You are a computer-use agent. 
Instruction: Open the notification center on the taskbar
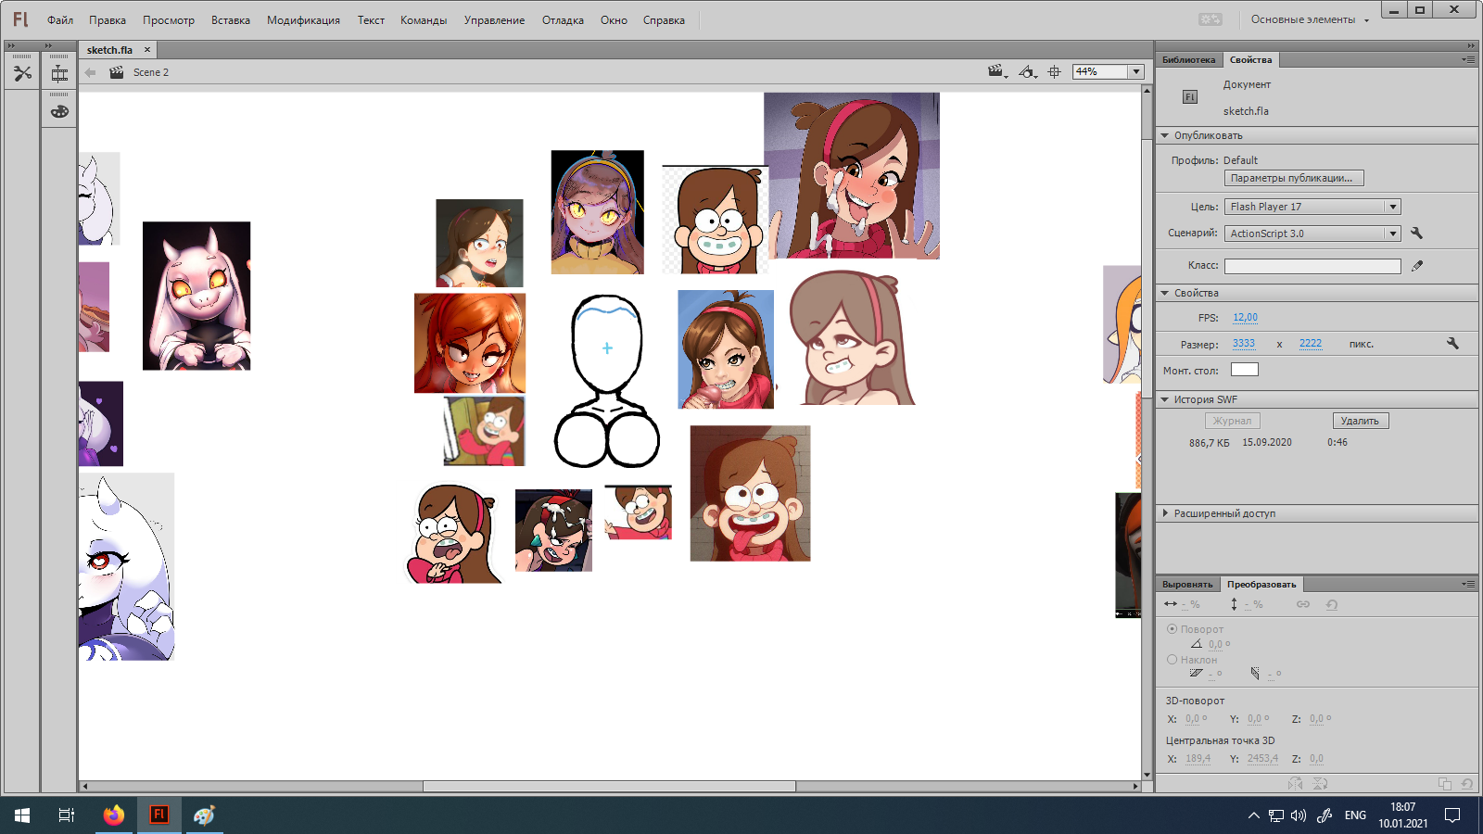point(1452,815)
